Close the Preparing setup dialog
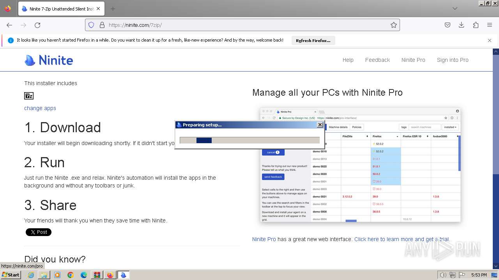 [320, 125]
